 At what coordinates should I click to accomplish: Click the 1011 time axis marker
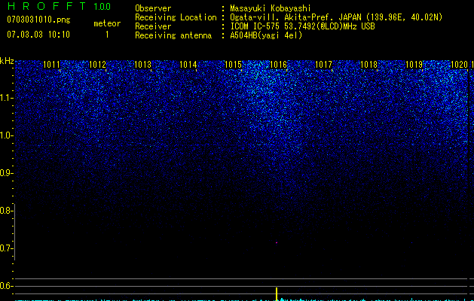51,65
